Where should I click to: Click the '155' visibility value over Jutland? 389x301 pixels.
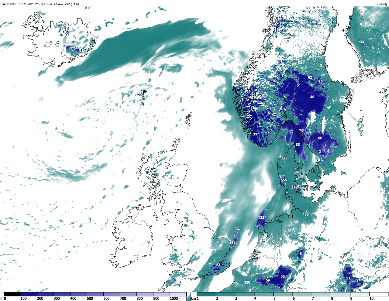tap(284, 180)
